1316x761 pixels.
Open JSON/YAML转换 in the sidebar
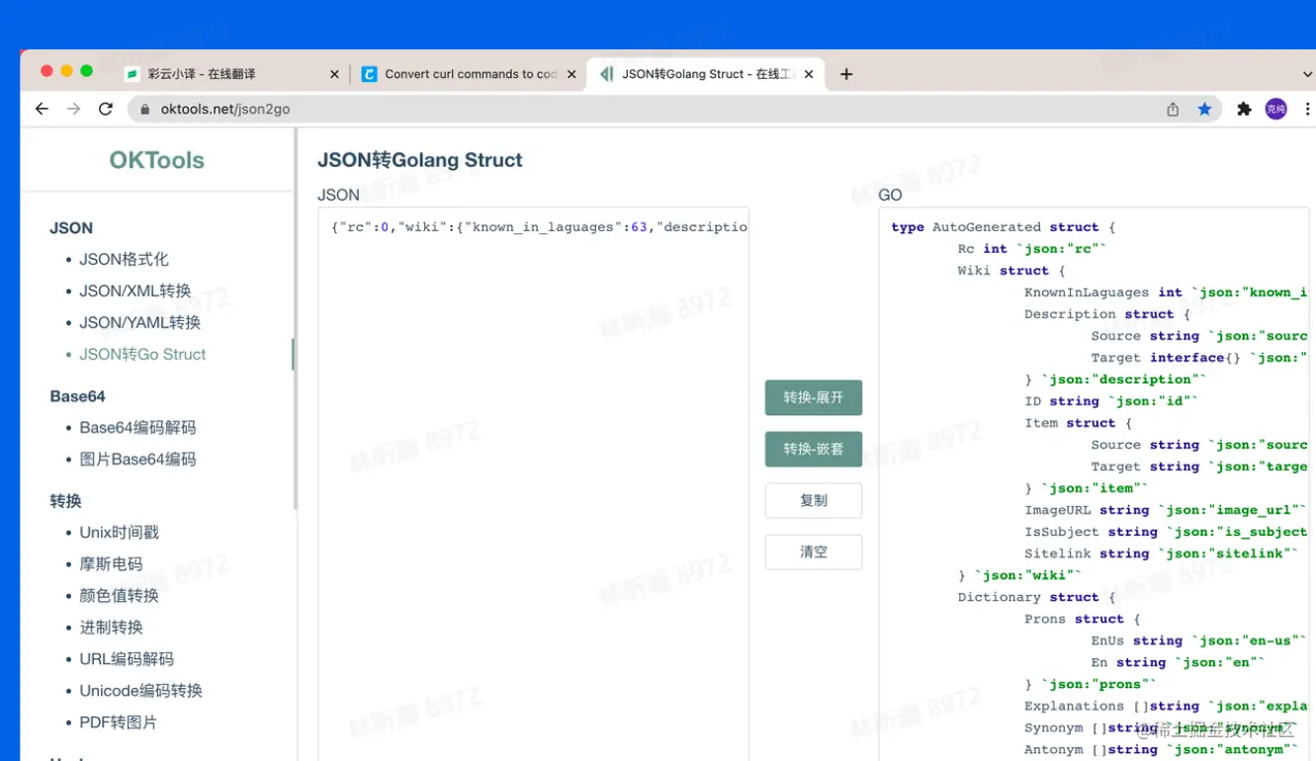tap(140, 322)
